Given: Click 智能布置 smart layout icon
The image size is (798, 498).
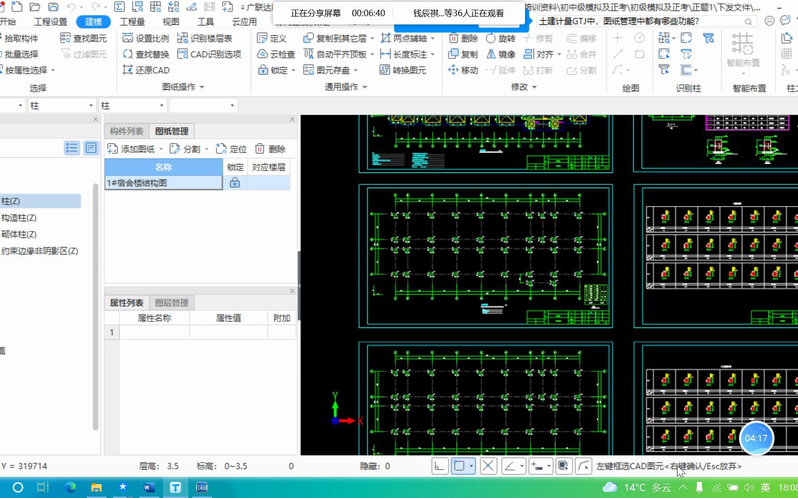Looking at the screenshot, I should (743, 45).
